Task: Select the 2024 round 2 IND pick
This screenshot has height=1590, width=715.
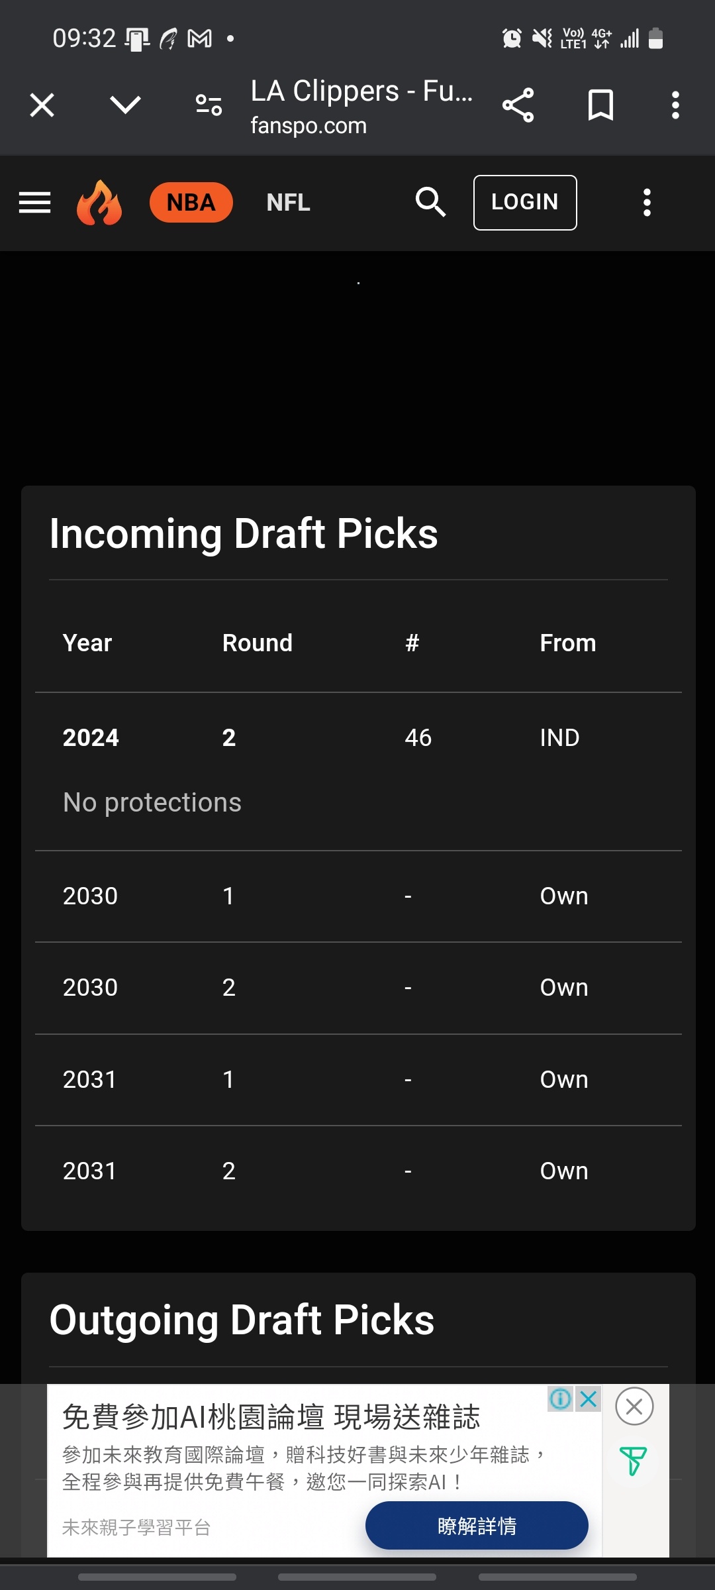Action: [358, 738]
